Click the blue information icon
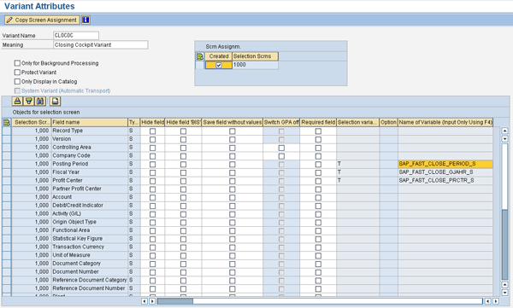The width and height of the screenshot is (513, 308). [x=85, y=20]
